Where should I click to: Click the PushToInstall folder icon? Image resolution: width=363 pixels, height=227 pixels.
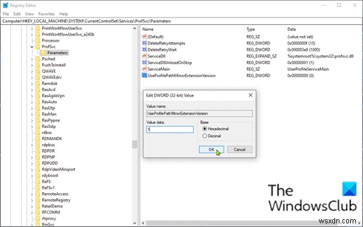click(38, 65)
